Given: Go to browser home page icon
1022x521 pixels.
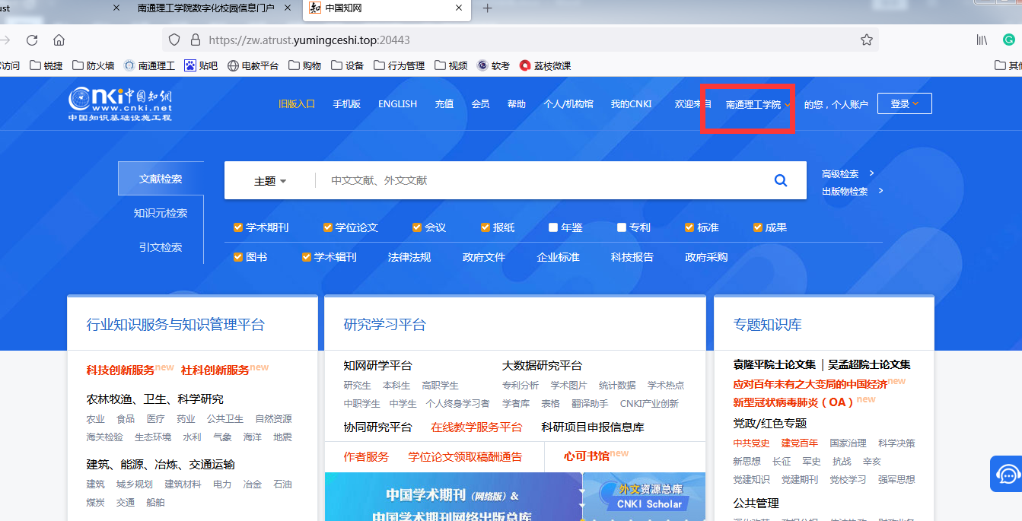Looking at the screenshot, I should [59, 40].
